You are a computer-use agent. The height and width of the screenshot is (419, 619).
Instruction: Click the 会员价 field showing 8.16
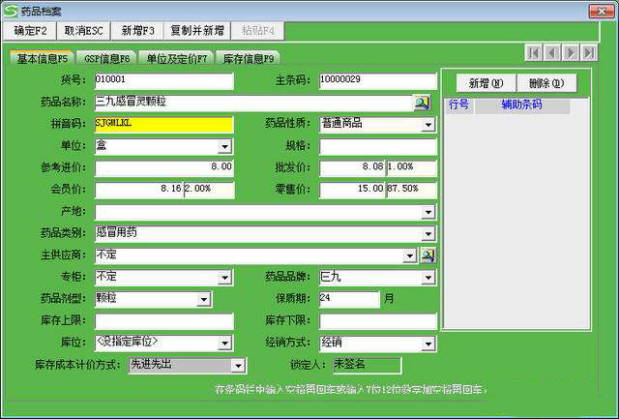tap(139, 190)
